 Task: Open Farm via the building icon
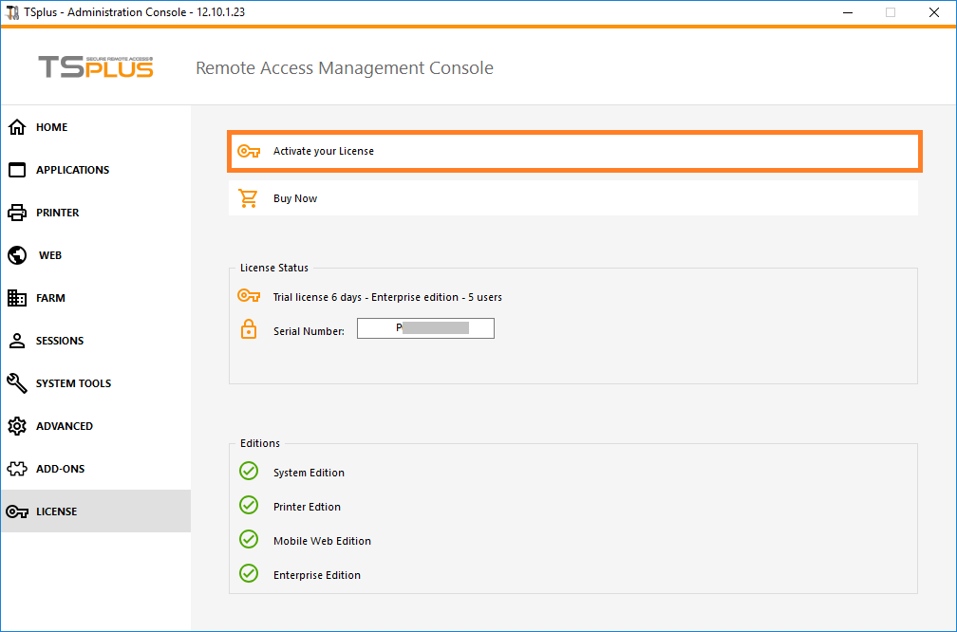click(17, 298)
